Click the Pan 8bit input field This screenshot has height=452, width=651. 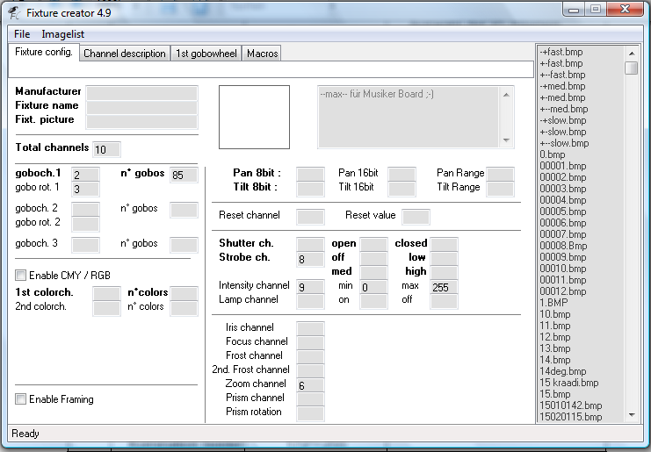[x=310, y=174]
